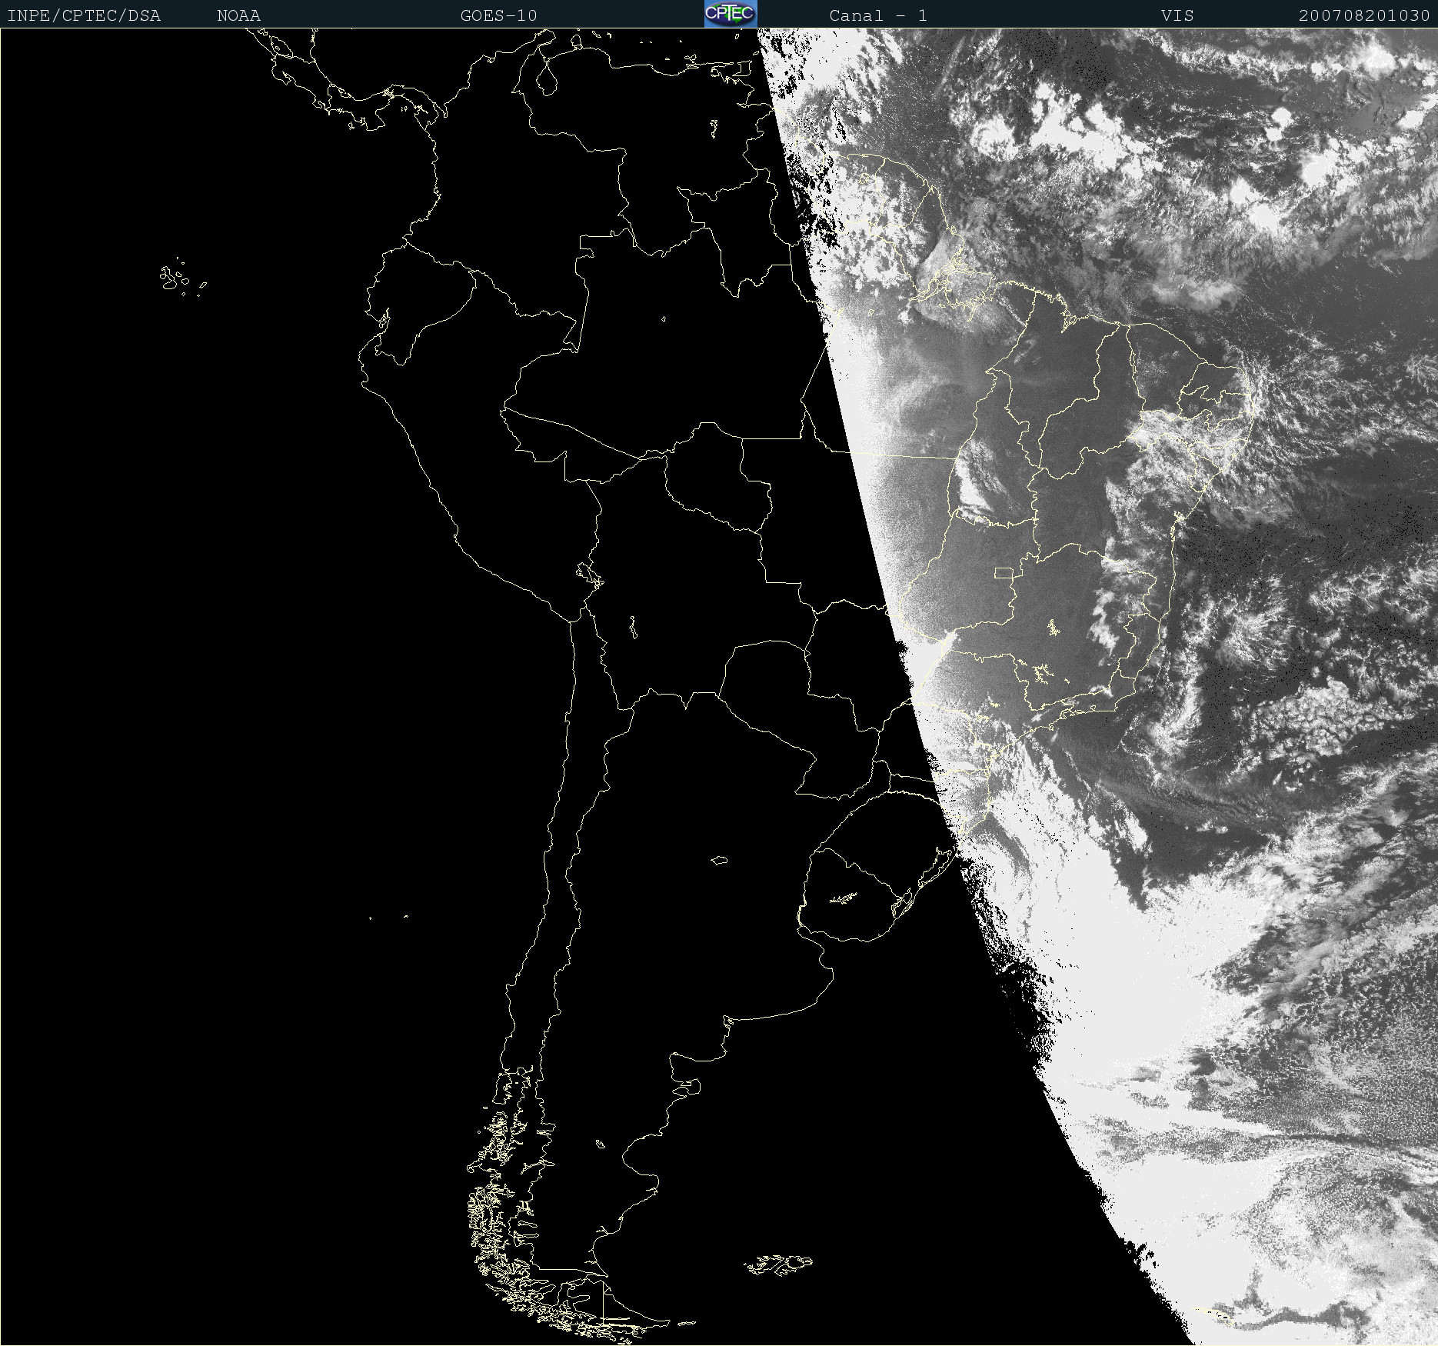Select the 200708201030 timestamp text
This screenshot has height=1346, width=1438.
pos(1364,15)
